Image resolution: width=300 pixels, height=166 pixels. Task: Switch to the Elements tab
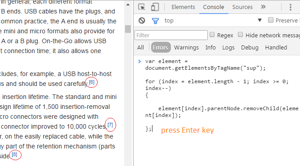coord(183,7)
